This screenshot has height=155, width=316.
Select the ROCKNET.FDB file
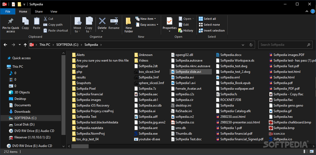228,100
